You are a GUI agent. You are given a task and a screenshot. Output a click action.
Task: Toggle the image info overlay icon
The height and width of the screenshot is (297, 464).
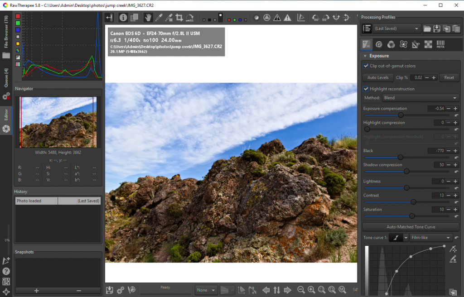123,18
